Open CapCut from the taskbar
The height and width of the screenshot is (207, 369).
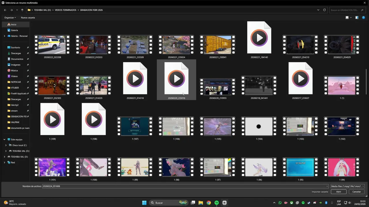click(x=225, y=203)
